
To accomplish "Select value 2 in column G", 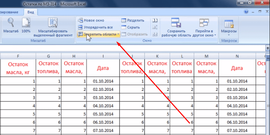I will (x=49, y=89).
